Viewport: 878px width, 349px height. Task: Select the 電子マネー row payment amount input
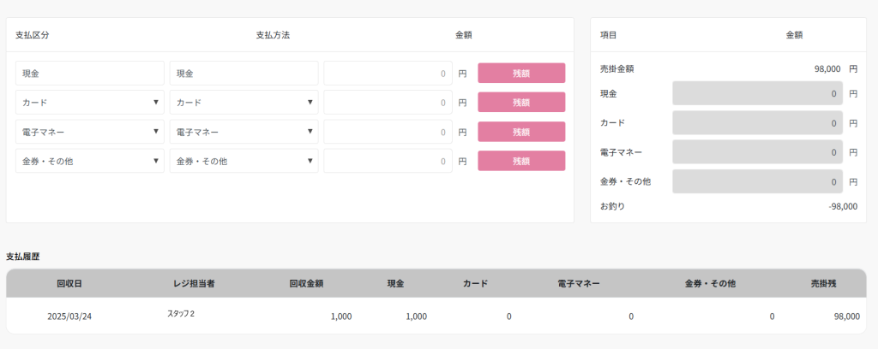388,132
